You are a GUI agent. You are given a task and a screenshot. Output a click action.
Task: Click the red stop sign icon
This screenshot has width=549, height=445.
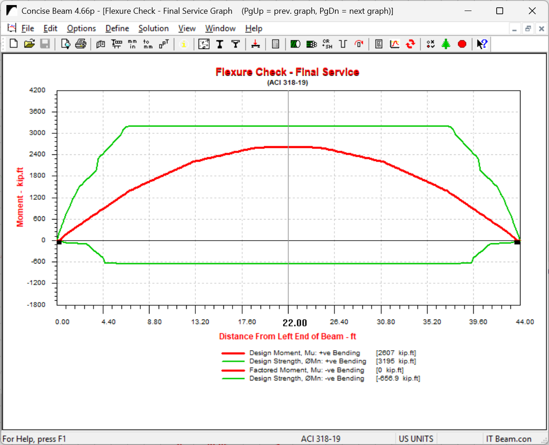pos(462,44)
